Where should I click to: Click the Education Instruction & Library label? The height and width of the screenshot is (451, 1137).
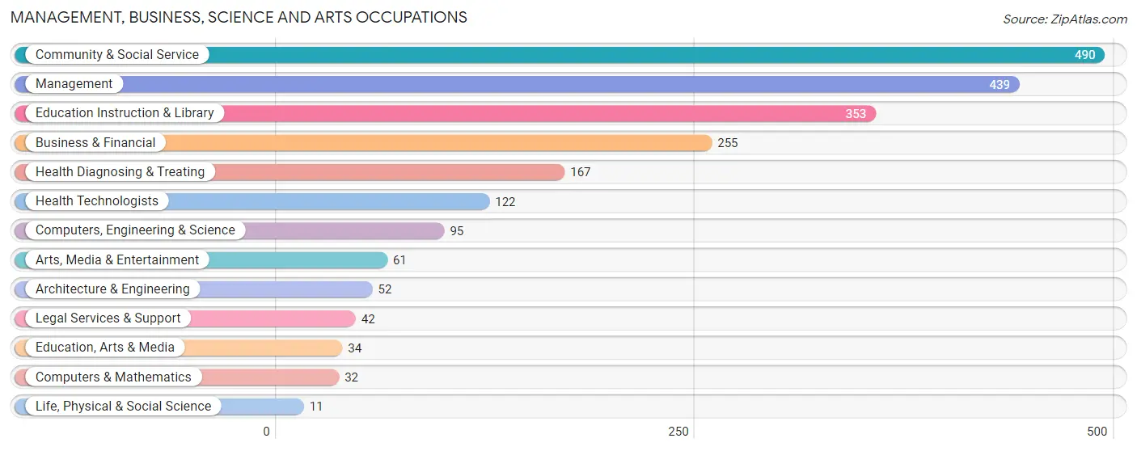pyautogui.click(x=125, y=113)
